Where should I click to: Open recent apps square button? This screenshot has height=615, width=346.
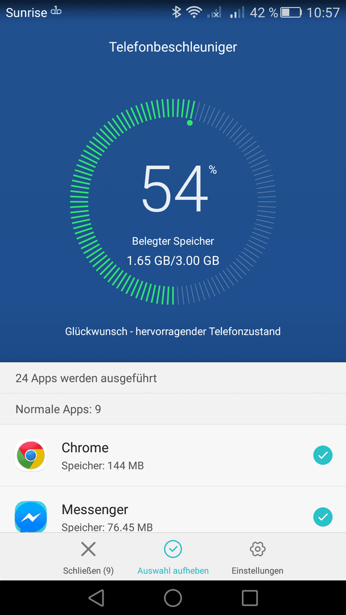(250, 597)
